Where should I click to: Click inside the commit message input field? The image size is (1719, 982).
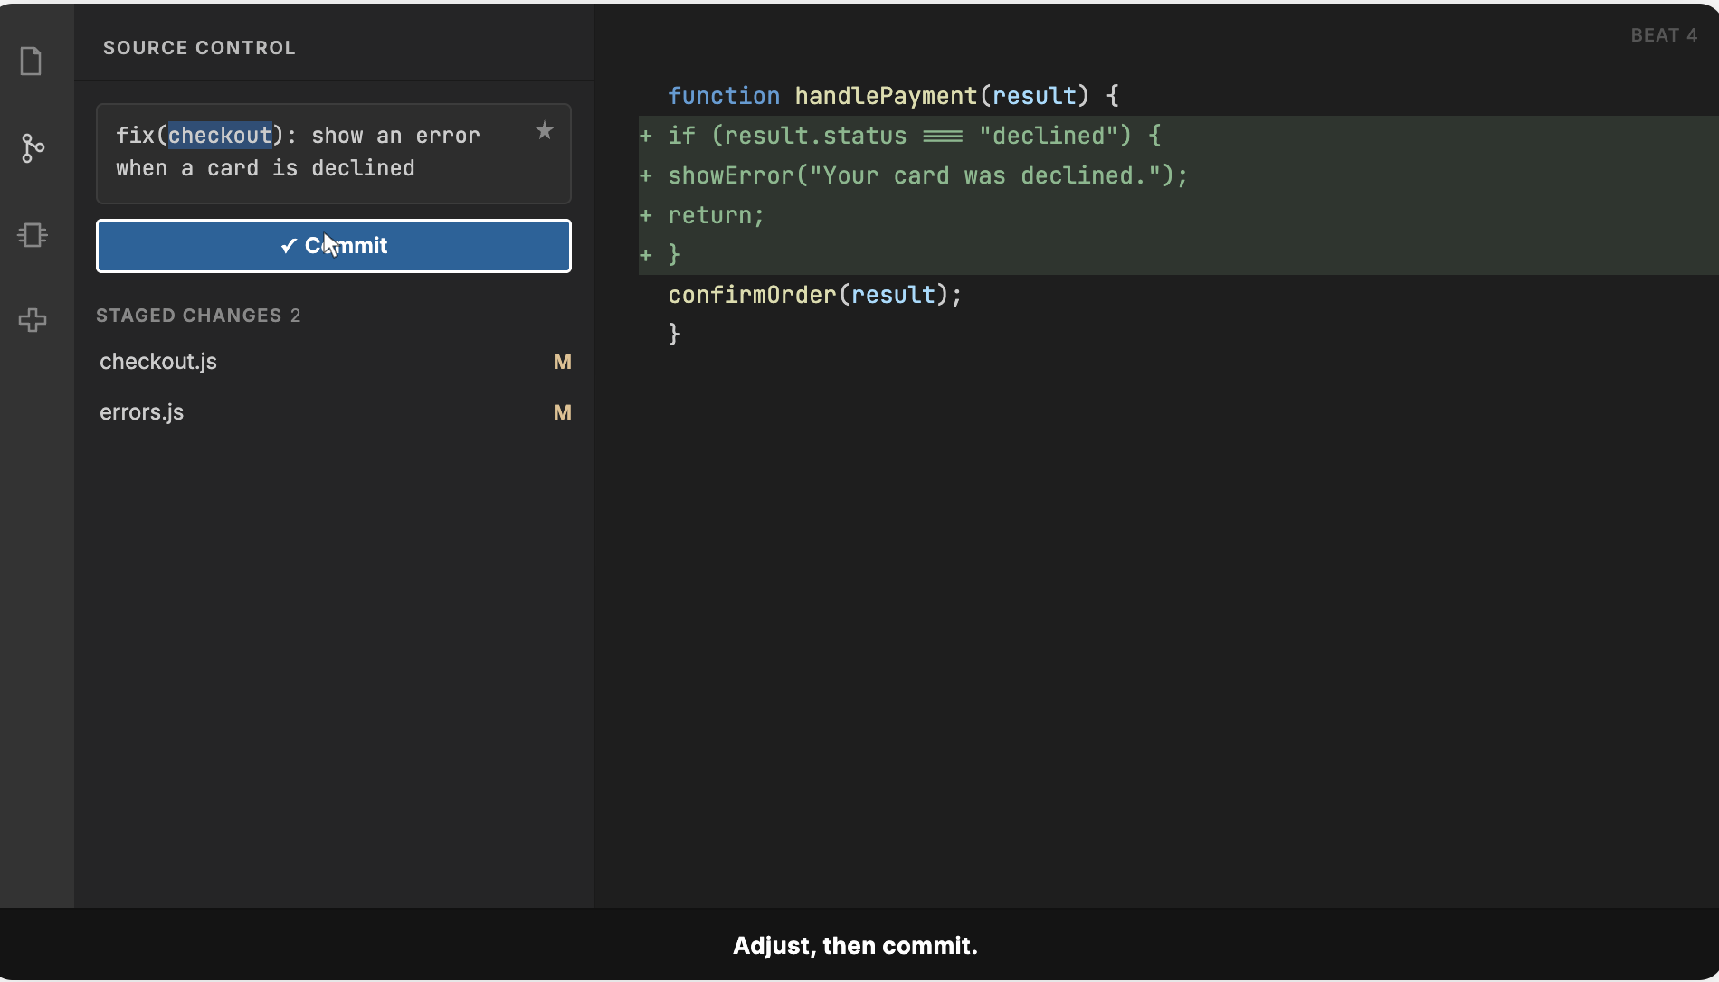pos(334,154)
